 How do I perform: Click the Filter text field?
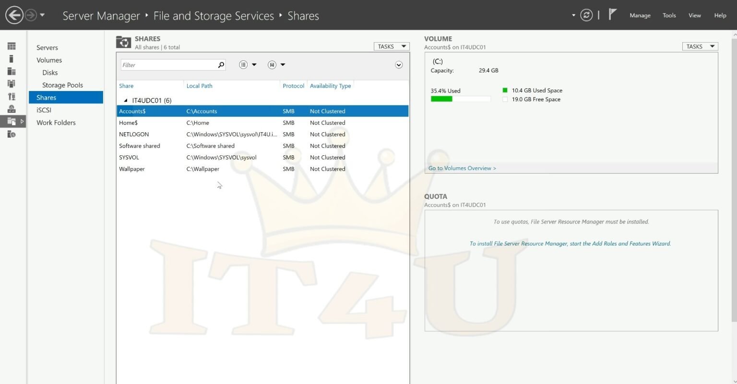pyautogui.click(x=168, y=65)
